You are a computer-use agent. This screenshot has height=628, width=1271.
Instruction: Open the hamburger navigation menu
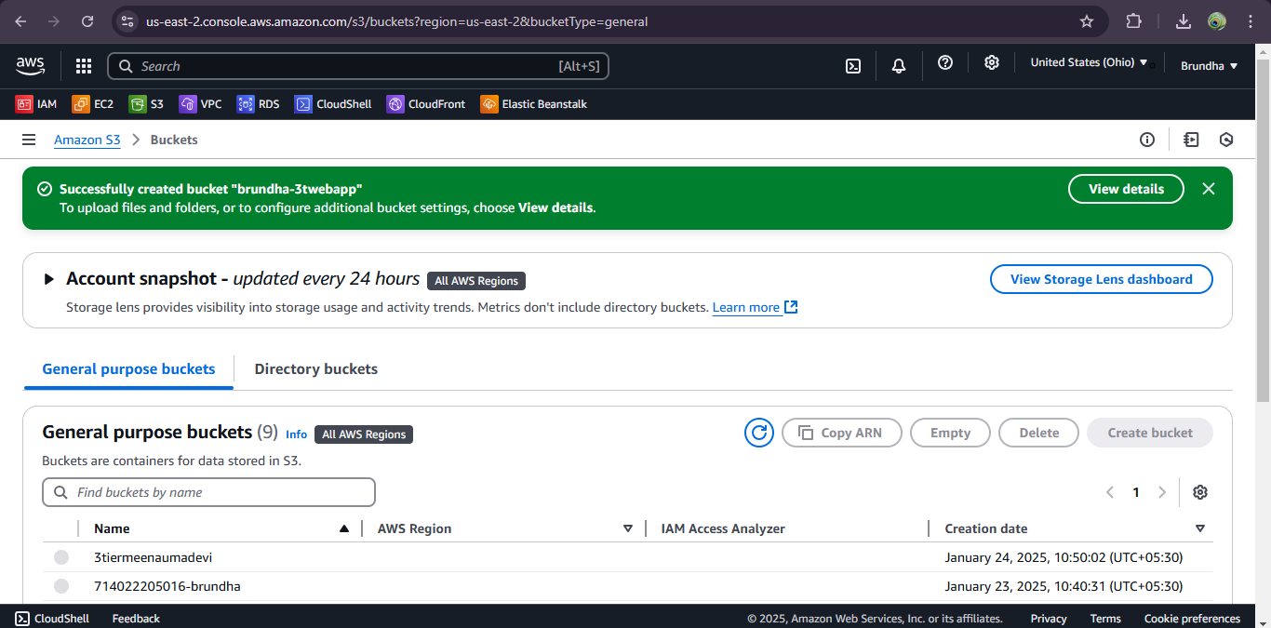click(29, 140)
